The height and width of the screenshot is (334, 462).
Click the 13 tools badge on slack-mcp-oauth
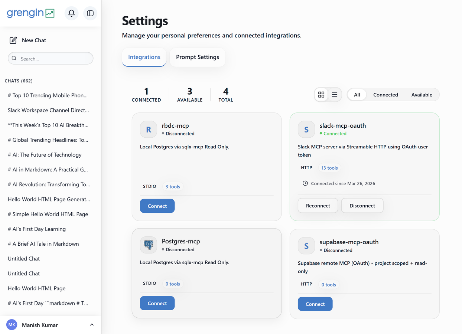point(329,168)
